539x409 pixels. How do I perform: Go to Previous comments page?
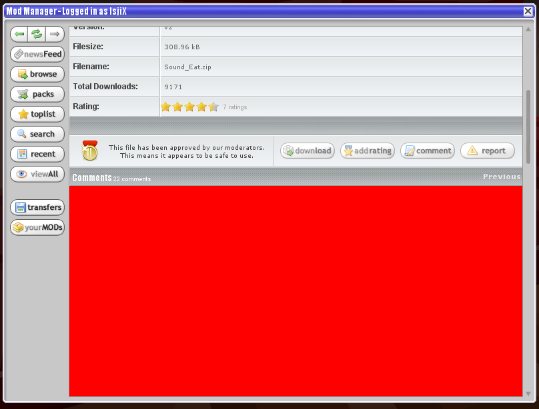click(502, 177)
